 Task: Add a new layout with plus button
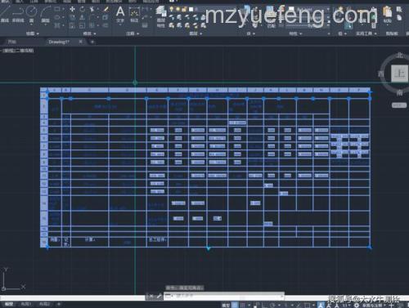point(58,304)
